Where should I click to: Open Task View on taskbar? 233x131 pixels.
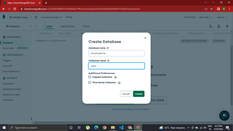(79, 128)
